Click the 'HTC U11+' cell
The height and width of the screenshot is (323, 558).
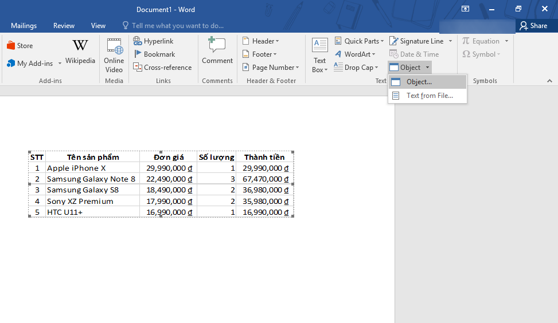(x=92, y=212)
